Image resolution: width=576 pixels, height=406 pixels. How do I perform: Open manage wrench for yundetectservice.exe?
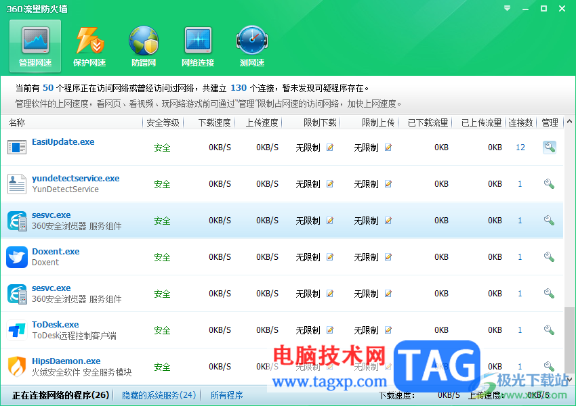click(x=549, y=184)
